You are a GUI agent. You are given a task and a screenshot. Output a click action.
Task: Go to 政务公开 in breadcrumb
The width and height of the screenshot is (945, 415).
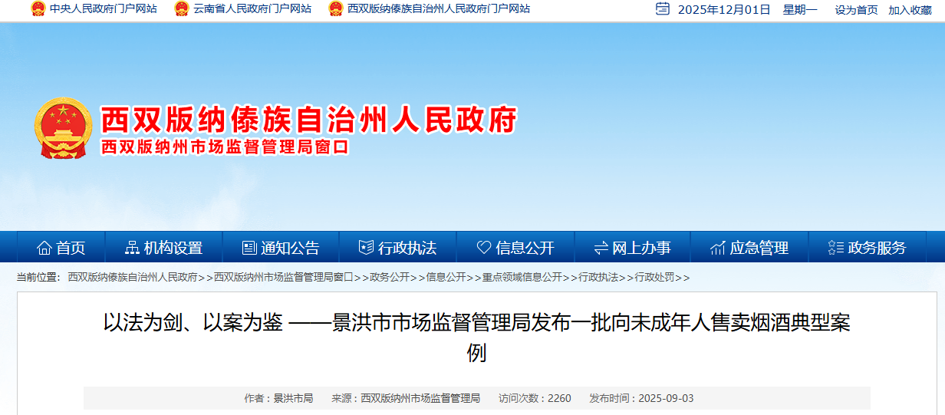tap(389, 277)
